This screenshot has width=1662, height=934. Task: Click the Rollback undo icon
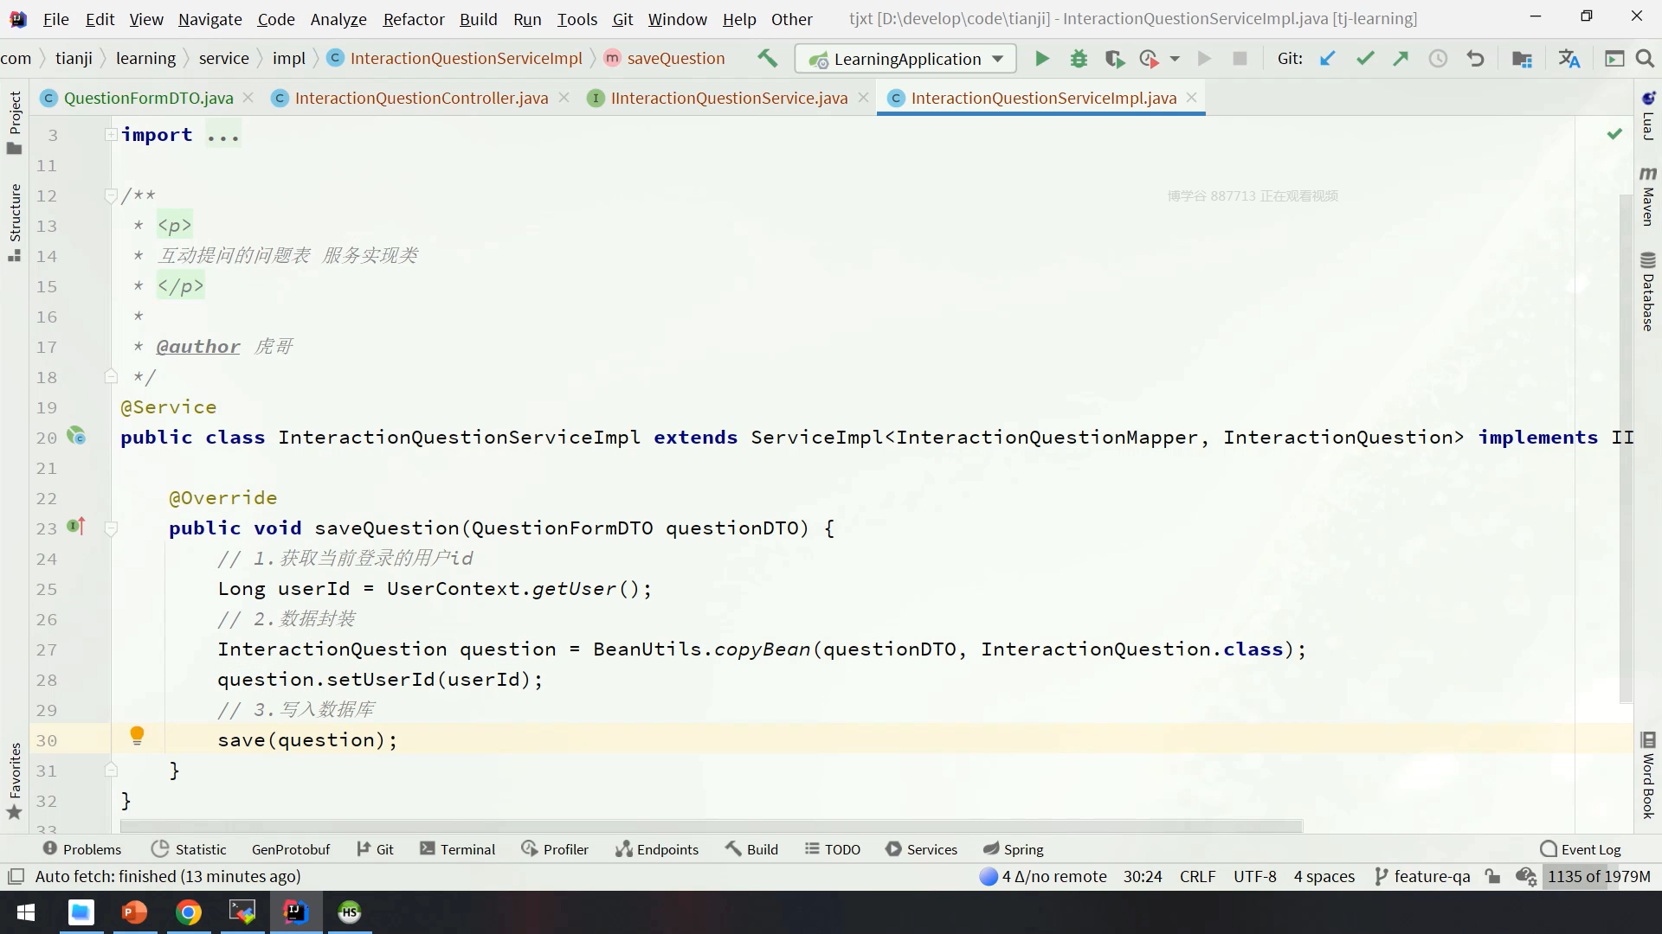tap(1475, 59)
